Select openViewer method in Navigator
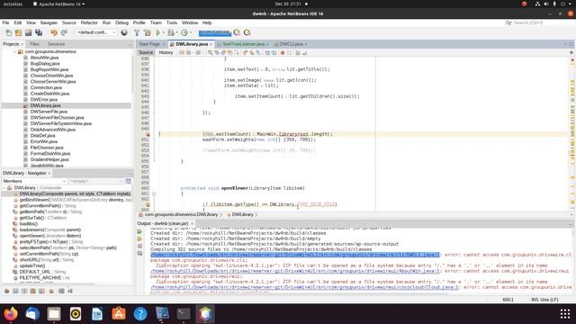Viewport: 576px width, 324px height. tap(50, 236)
